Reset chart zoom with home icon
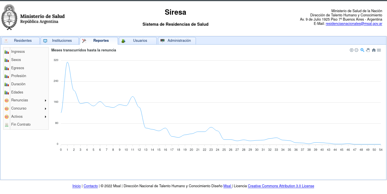This screenshot has width=387, height=194. (x=374, y=50)
